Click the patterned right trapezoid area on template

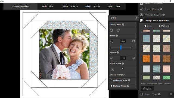tap(94, 54)
